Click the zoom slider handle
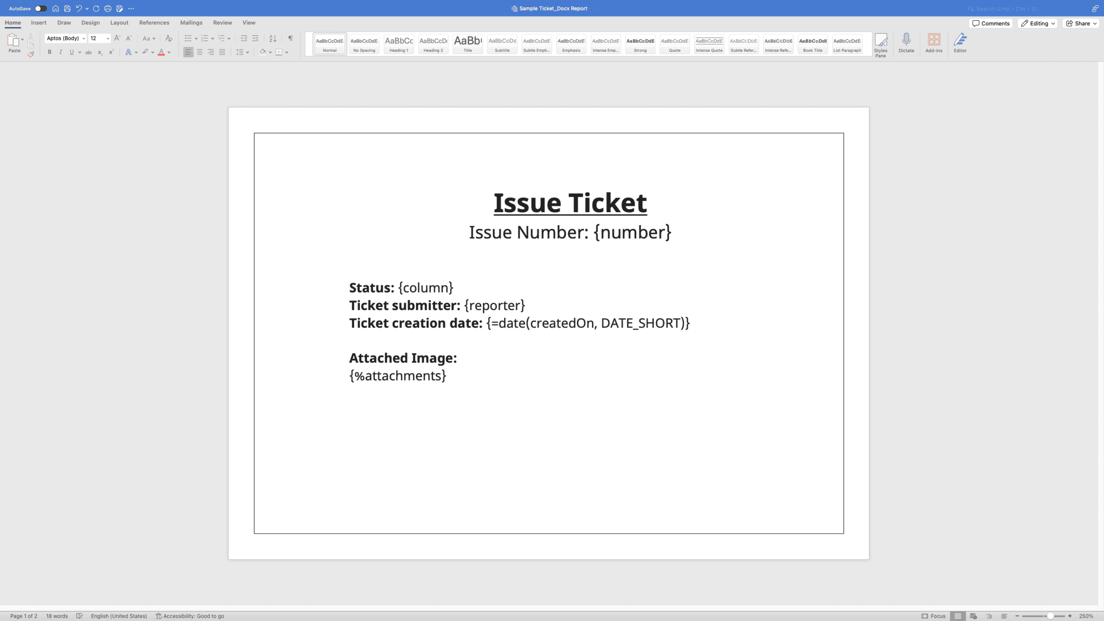Screen dimensions: 1104x621 click(1050, 616)
